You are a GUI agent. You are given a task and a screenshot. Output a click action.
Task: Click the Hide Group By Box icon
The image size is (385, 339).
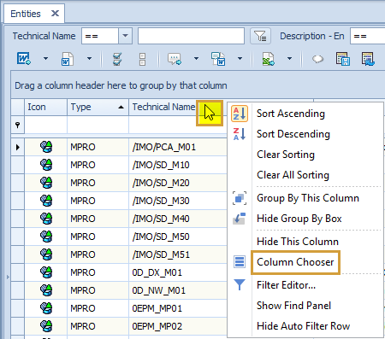(x=240, y=219)
